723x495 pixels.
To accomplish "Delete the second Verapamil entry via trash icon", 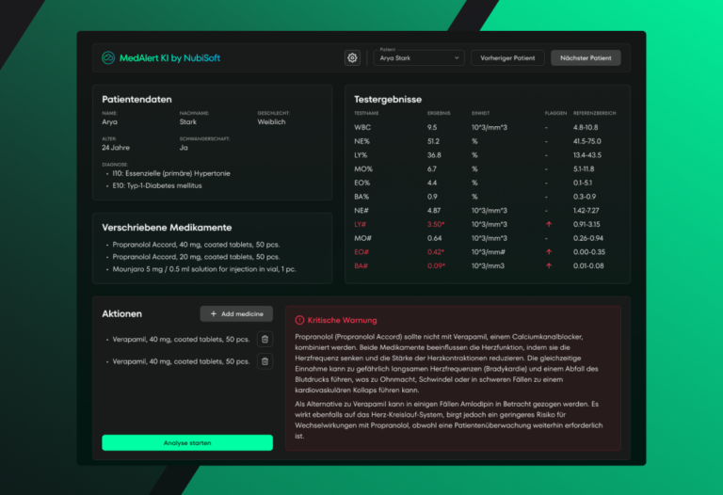I will [265, 361].
